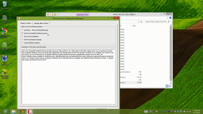Switch to Acquire a License tab

(x=26, y=23)
